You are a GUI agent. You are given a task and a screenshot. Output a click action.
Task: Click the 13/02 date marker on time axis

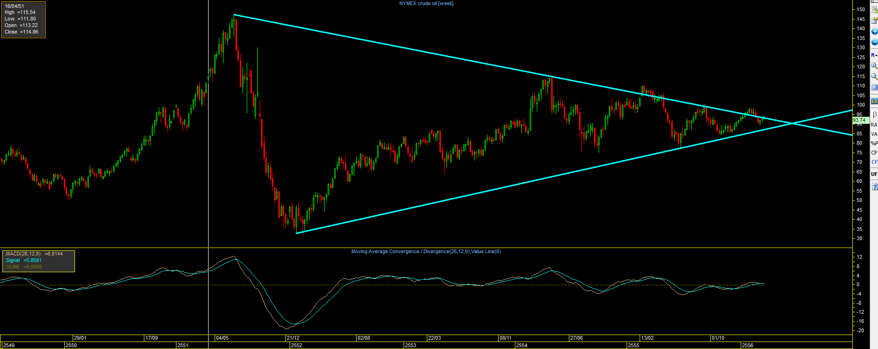[x=647, y=338]
